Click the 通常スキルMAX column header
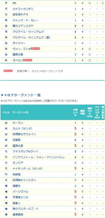Screen dimensions: 105x218 [x=90, y=112]
